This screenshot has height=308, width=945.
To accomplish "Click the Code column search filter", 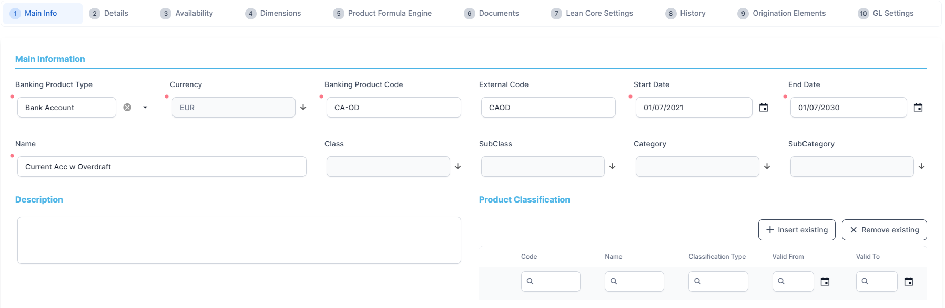I will 551,282.
